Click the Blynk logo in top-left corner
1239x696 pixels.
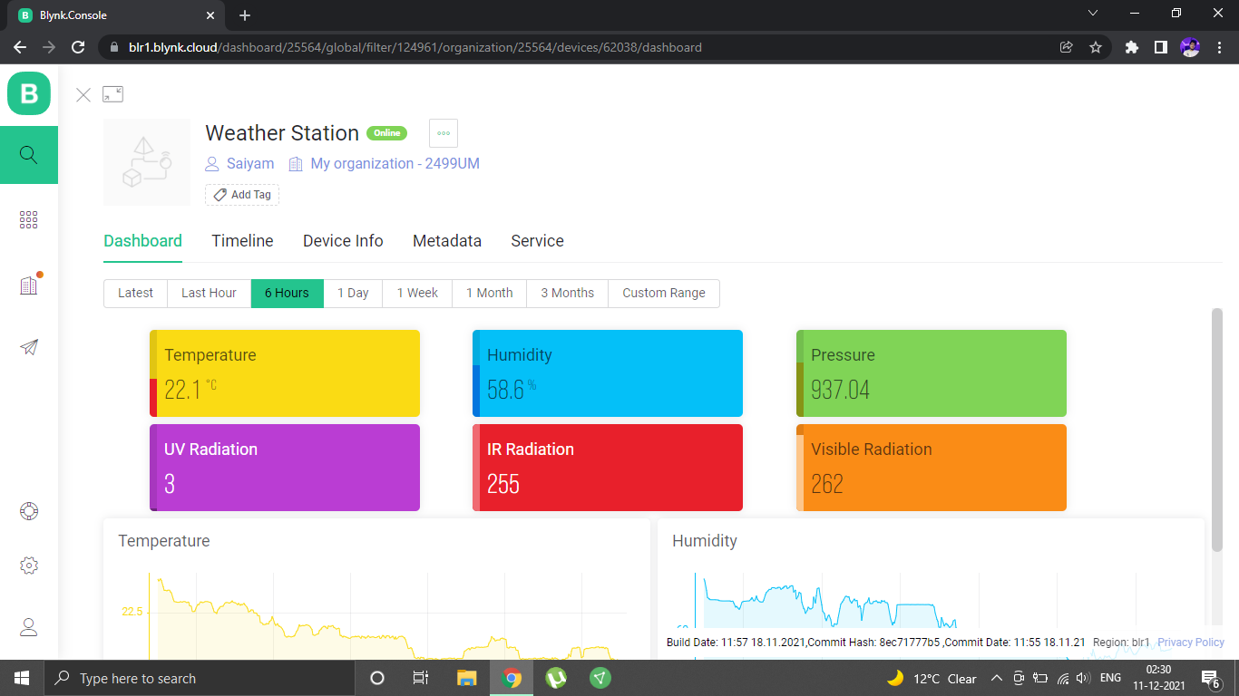(28, 93)
